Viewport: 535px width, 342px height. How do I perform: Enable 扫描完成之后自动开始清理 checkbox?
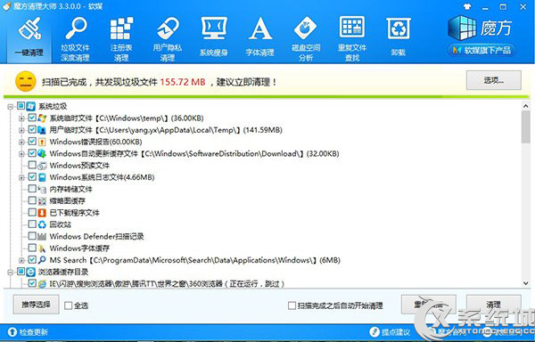(x=292, y=305)
